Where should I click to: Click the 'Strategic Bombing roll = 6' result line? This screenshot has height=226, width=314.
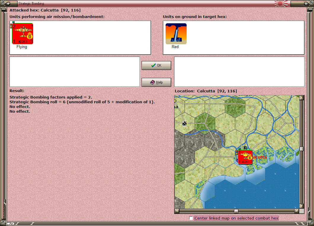(x=82, y=102)
